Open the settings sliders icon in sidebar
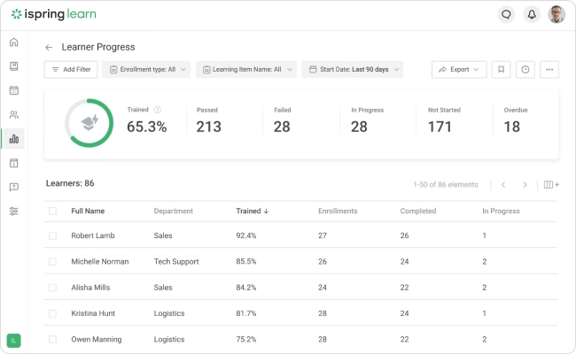Image resolution: width=576 pixels, height=354 pixels. click(14, 212)
